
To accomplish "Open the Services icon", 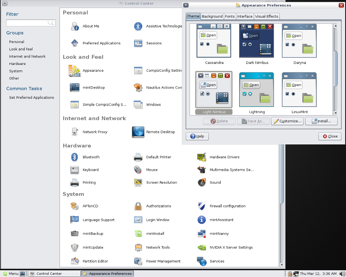I will tap(202, 261).
